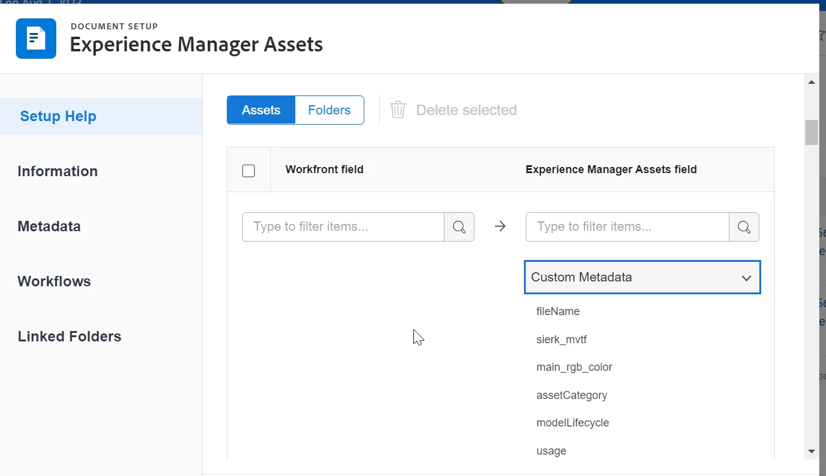The height and width of the screenshot is (476, 826).
Task: Focus the Experience Manager Assets filter input
Action: pos(628,227)
